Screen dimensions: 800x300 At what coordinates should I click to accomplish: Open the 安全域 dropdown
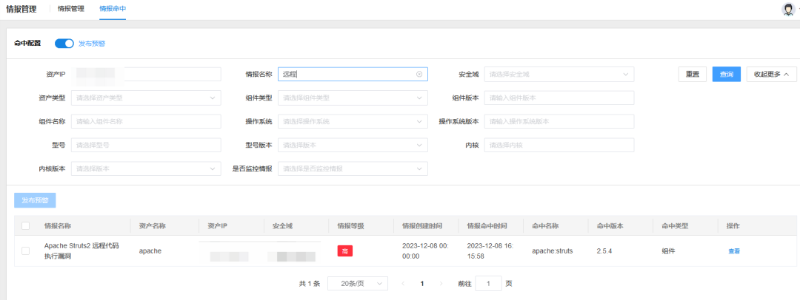coord(559,74)
